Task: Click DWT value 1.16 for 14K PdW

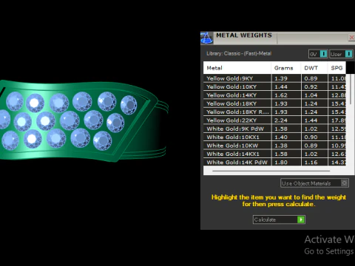Action: tap(311, 162)
